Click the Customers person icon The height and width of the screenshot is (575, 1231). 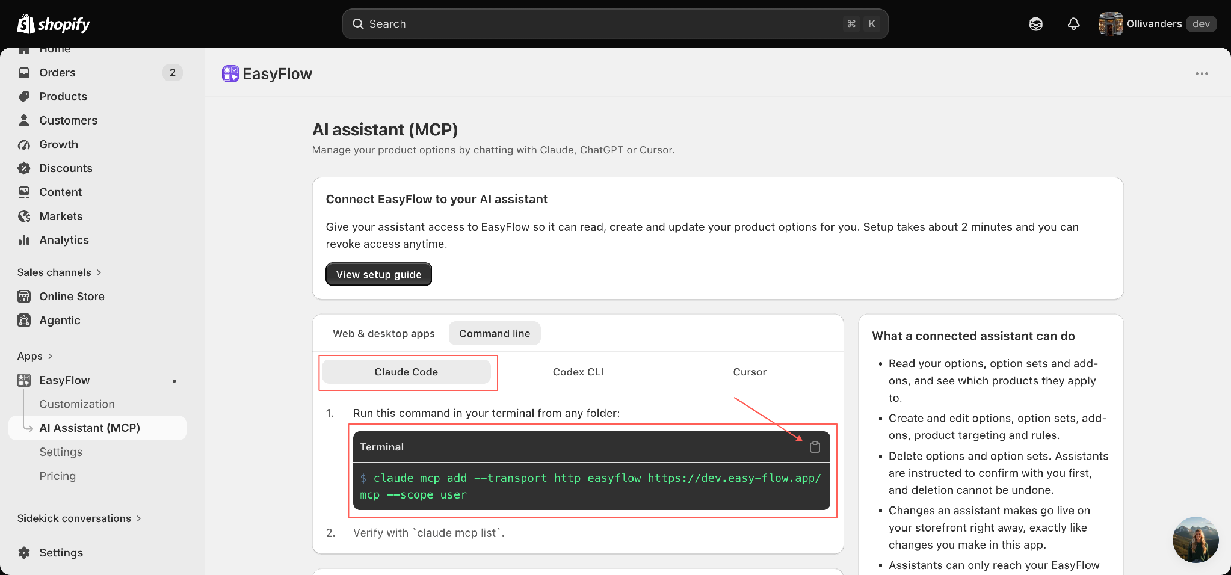pyautogui.click(x=24, y=121)
